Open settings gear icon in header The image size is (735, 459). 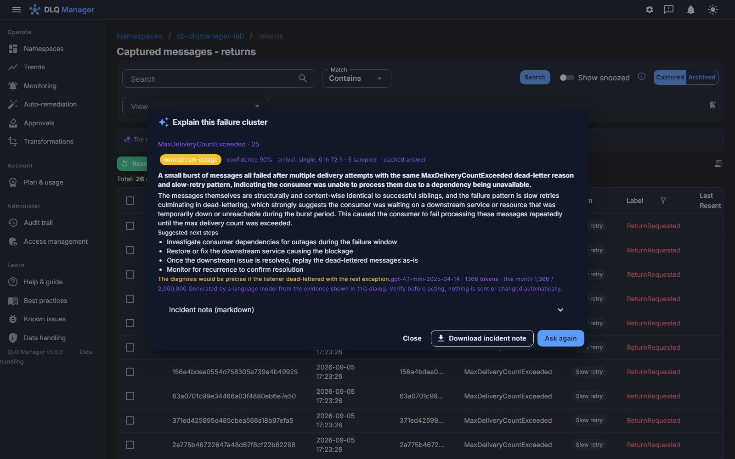[x=650, y=10]
